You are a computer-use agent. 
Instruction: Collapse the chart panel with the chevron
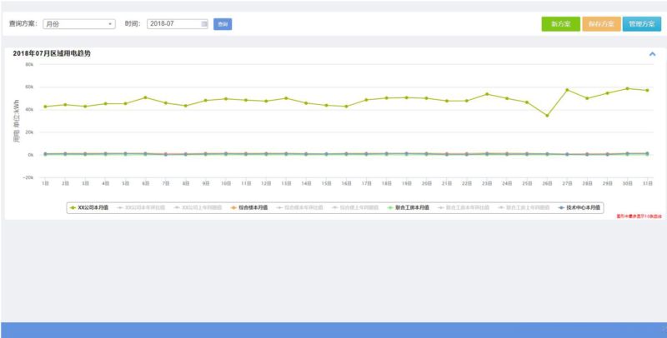click(652, 54)
